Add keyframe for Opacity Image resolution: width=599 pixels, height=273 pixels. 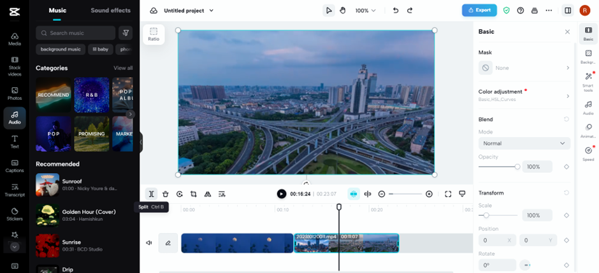(x=567, y=167)
